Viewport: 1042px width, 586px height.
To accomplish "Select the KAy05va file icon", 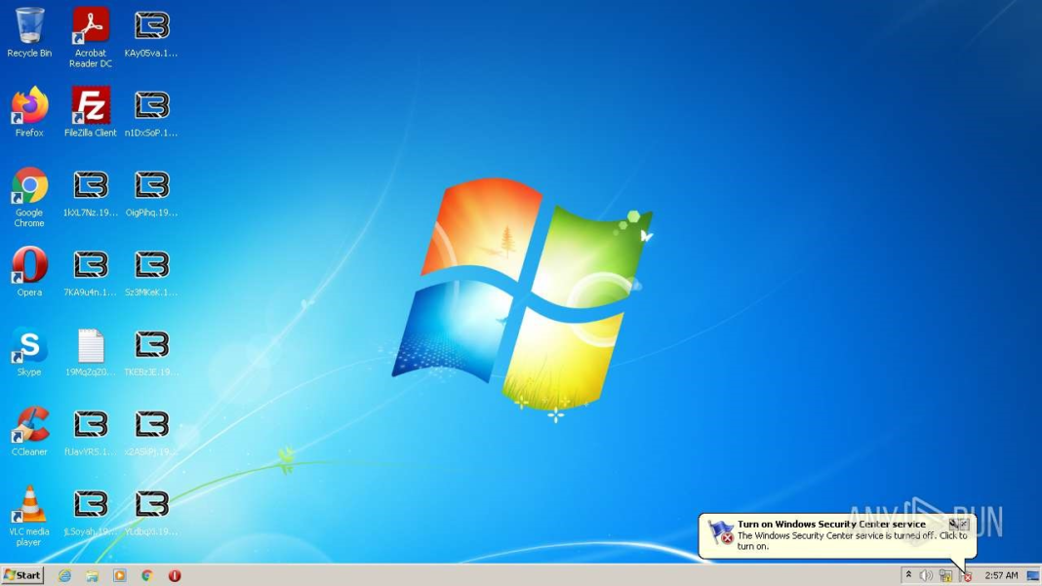I will [x=151, y=32].
